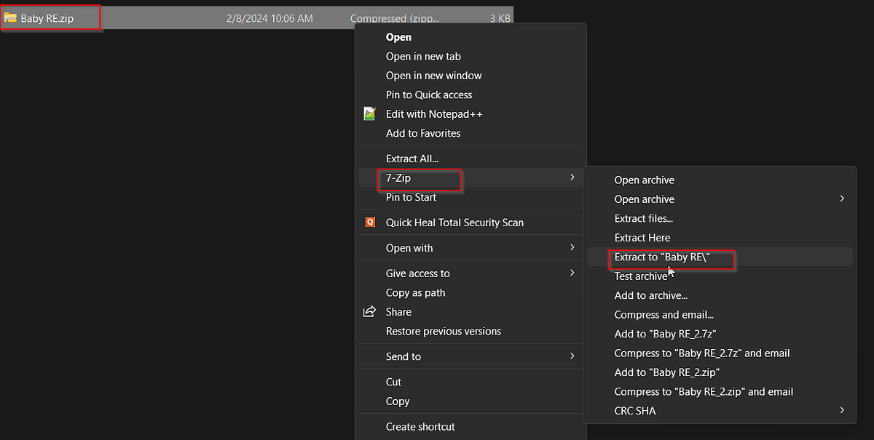Select Copy as path

(416, 293)
